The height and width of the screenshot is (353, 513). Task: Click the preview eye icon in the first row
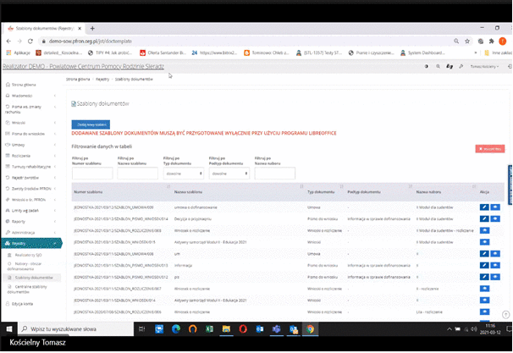495,206
